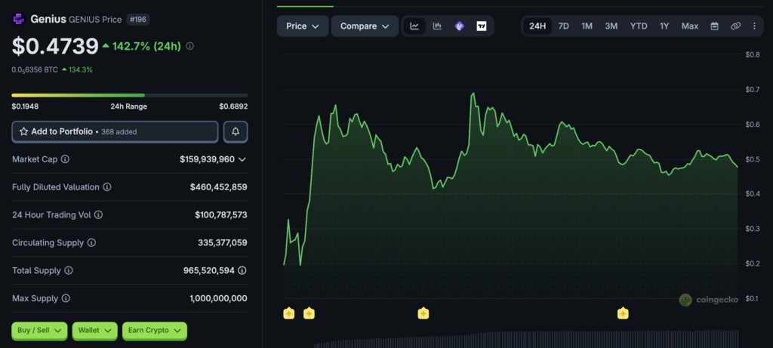Click the purple gem icon in chart toolbar
The height and width of the screenshot is (348, 773).
click(459, 26)
